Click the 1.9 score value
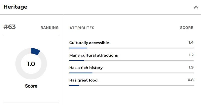The width and height of the screenshot is (201, 105). 191,68
